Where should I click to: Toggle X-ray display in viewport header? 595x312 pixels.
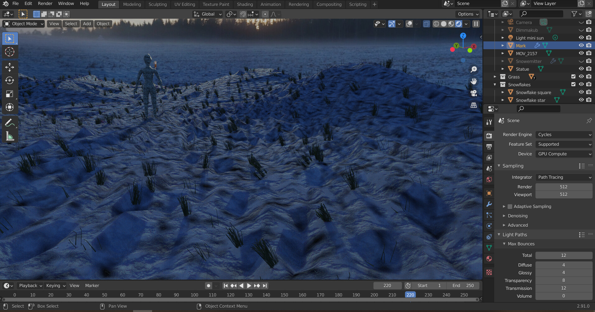click(426, 24)
